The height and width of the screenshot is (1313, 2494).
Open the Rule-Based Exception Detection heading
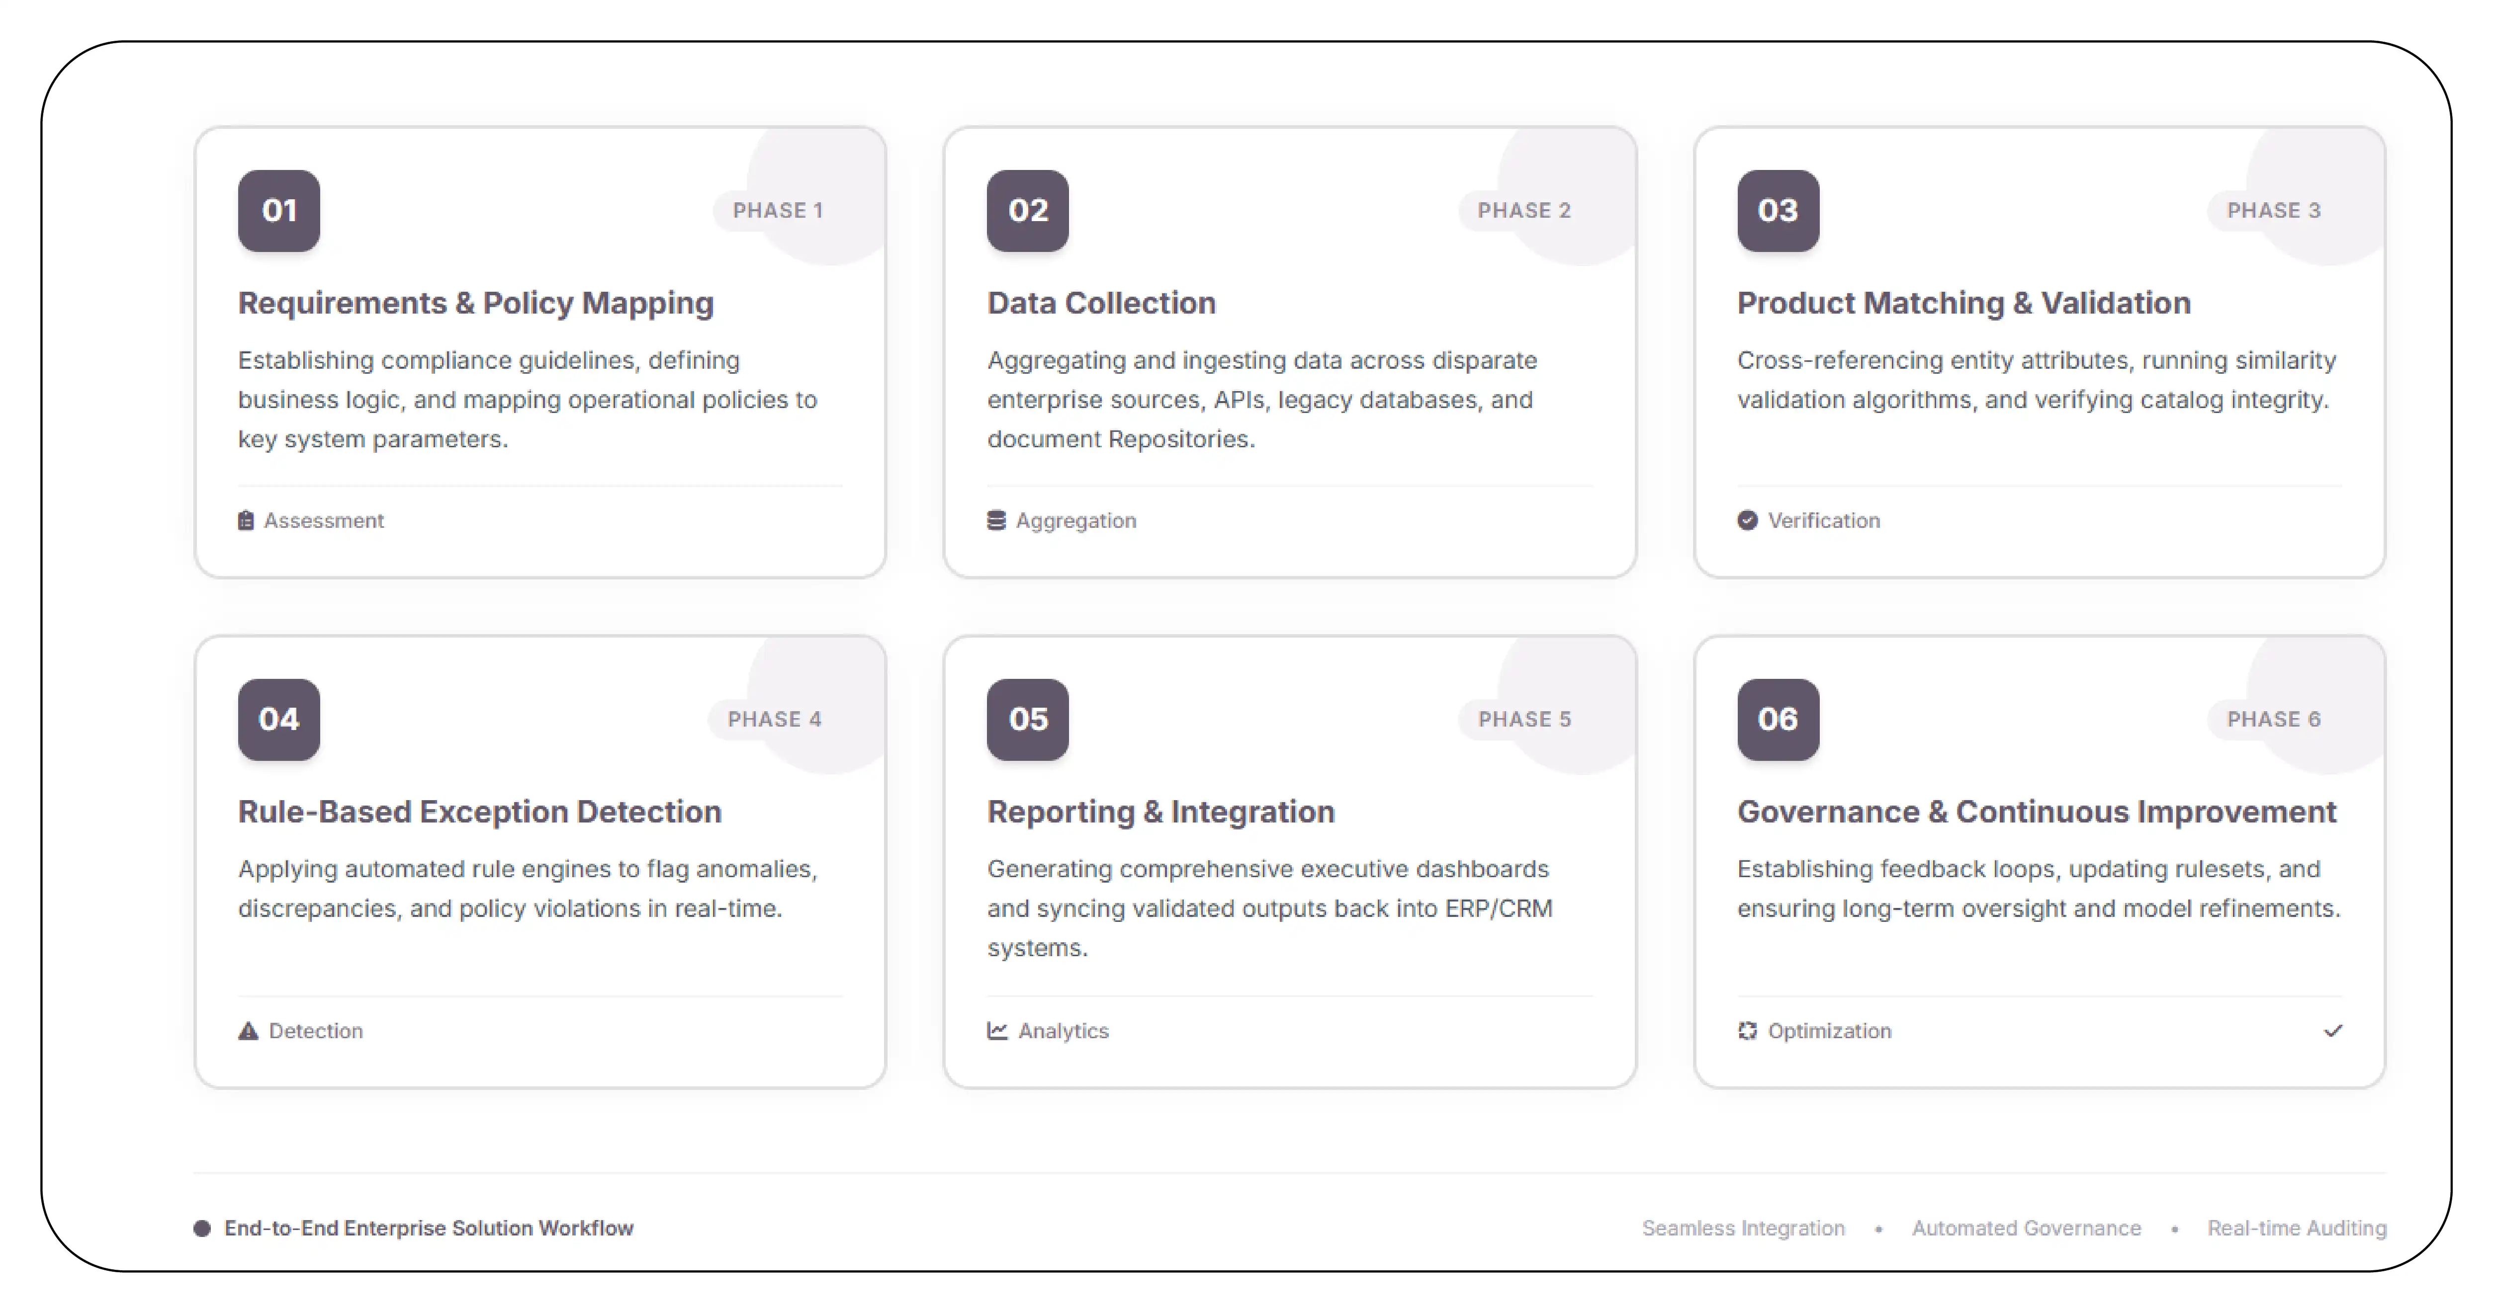480,813
